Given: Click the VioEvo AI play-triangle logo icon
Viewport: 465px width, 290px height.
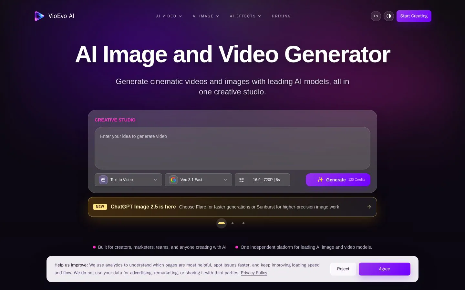Looking at the screenshot, I should tap(39, 16).
